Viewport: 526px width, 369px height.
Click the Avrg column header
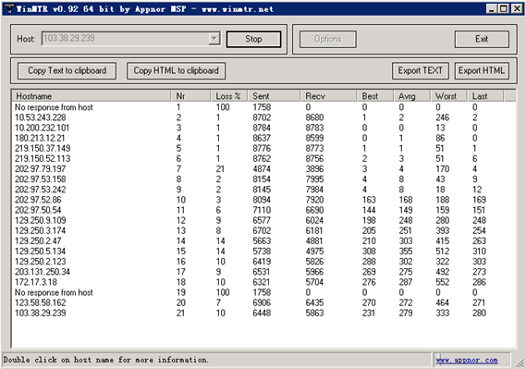pos(411,96)
